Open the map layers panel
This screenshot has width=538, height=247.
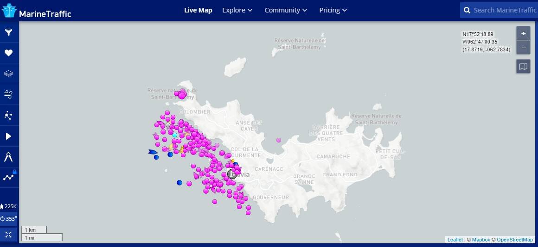pos(8,74)
